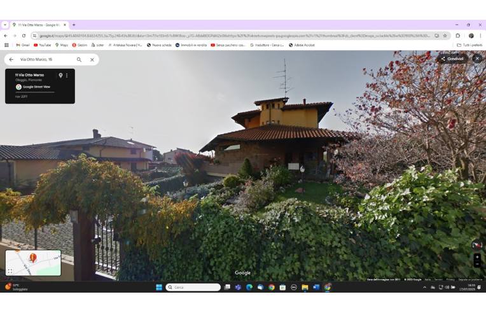Click the back arrow in the Maps search box

pyautogui.click(x=11, y=60)
